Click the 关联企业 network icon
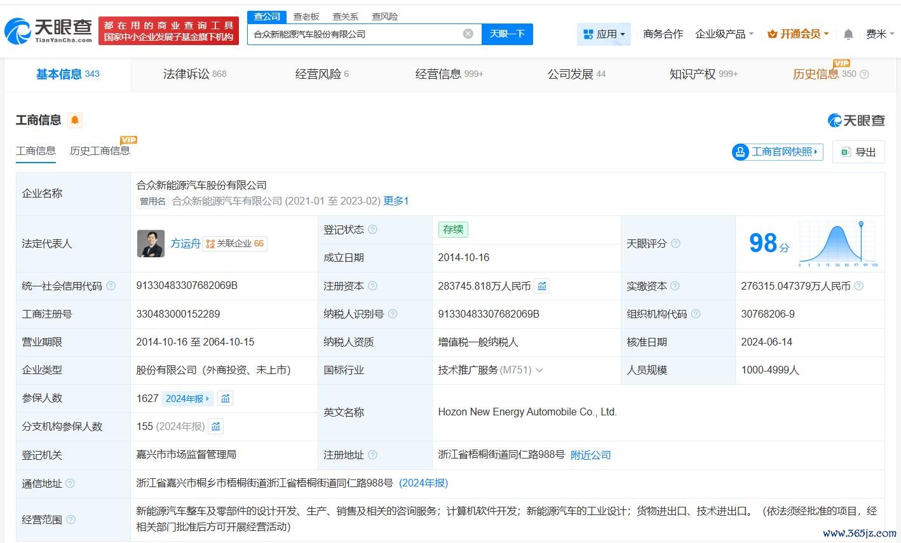This screenshot has height=543, width=901. pos(210,243)
